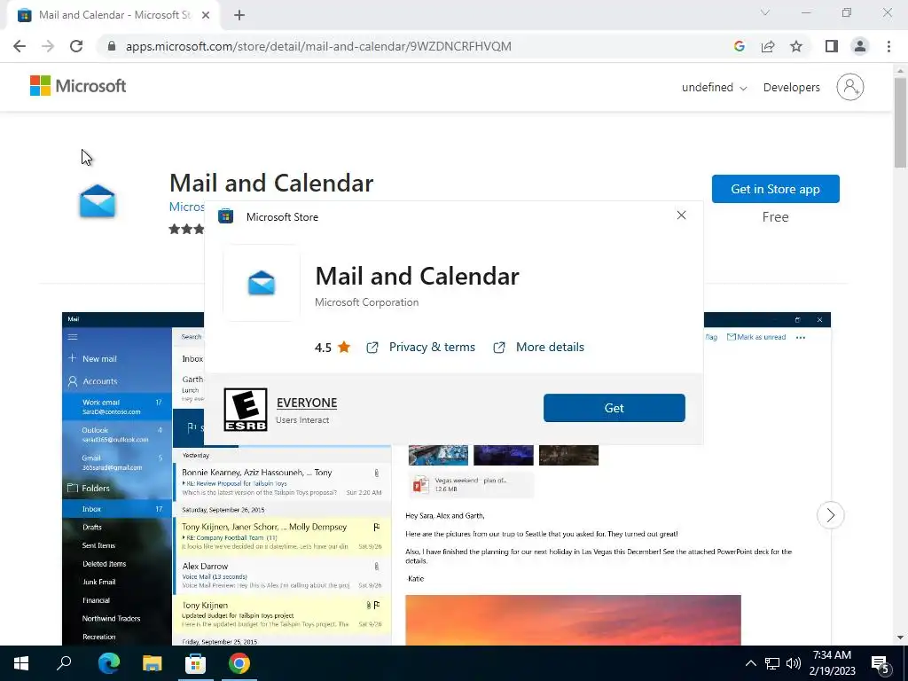
Task: Click the Microsoft logo
Action: tap(78, 86)
